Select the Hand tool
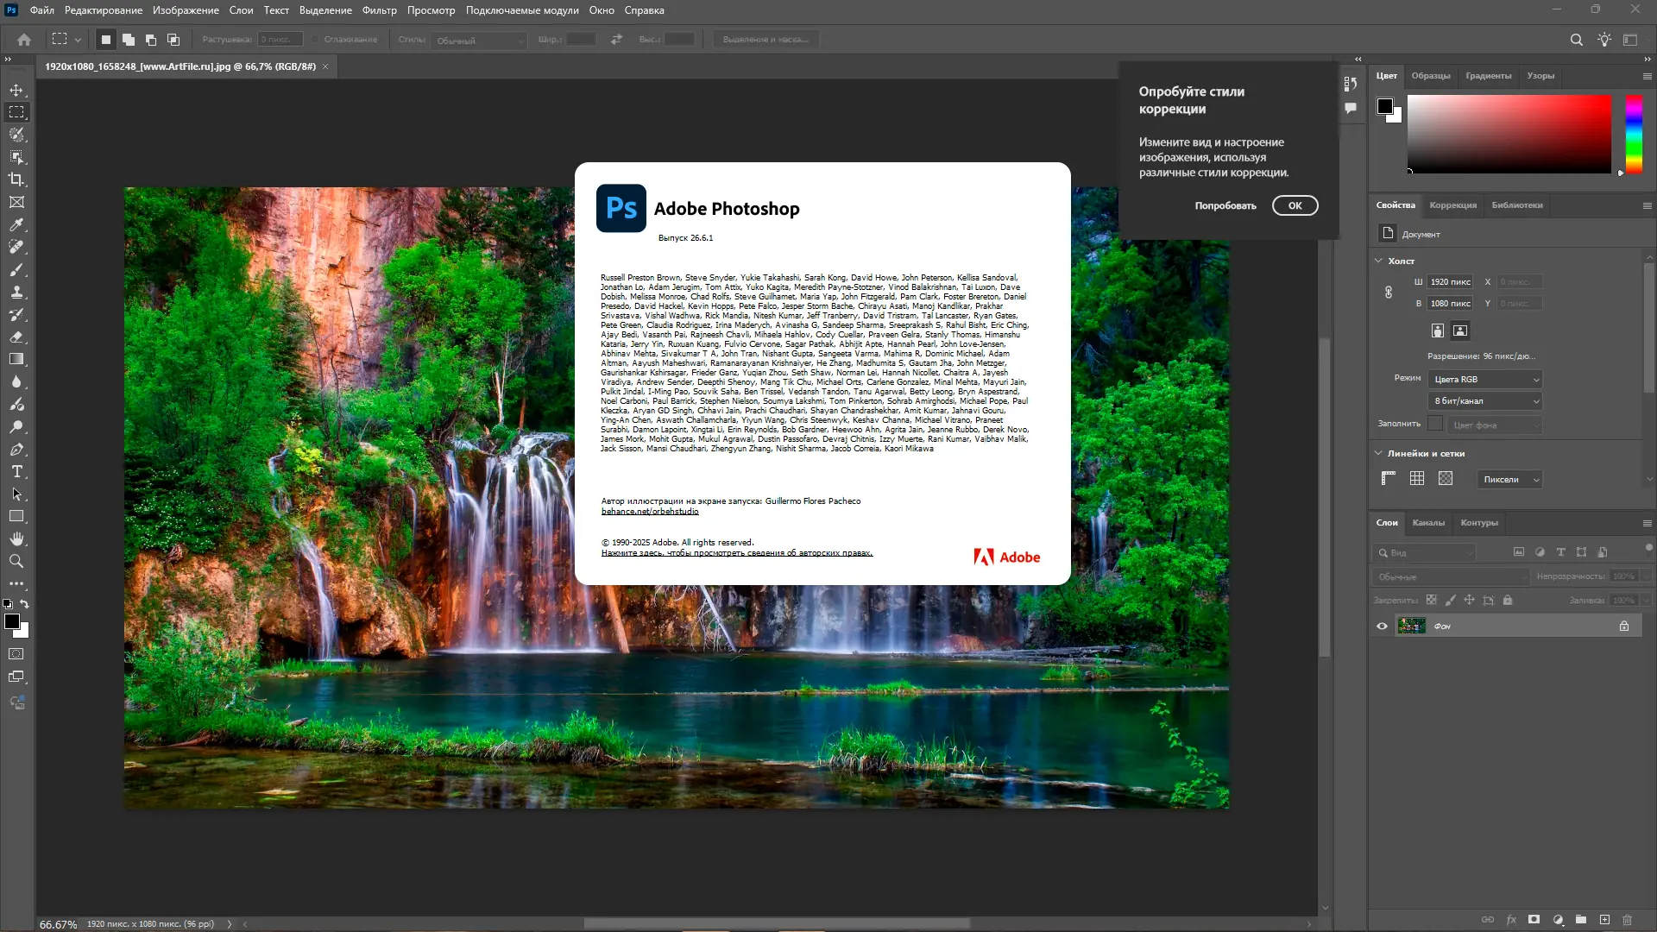Screen dimensions: 1657x932 [16, 538]
